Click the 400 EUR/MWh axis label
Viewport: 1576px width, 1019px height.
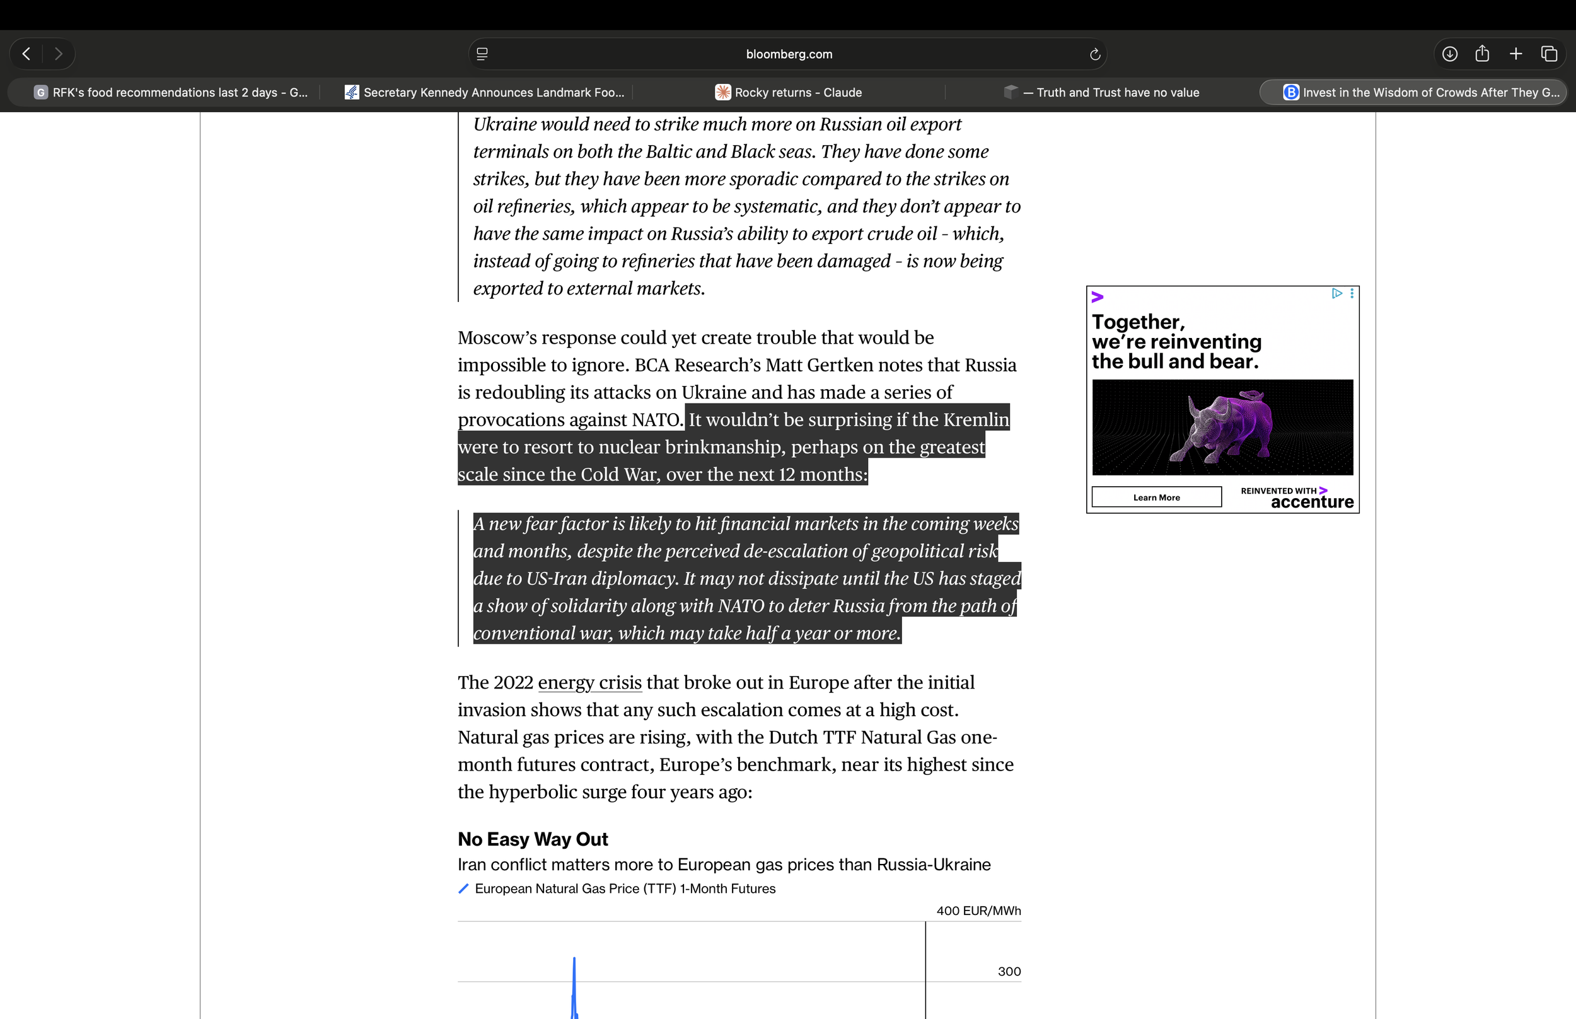click(x=978, y=911)
